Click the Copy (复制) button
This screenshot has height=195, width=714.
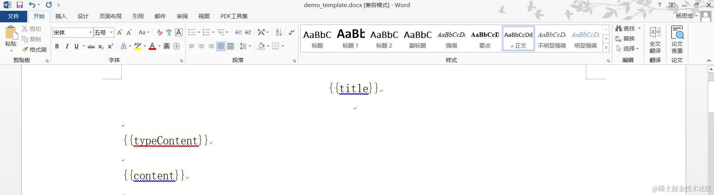point(31,39)
